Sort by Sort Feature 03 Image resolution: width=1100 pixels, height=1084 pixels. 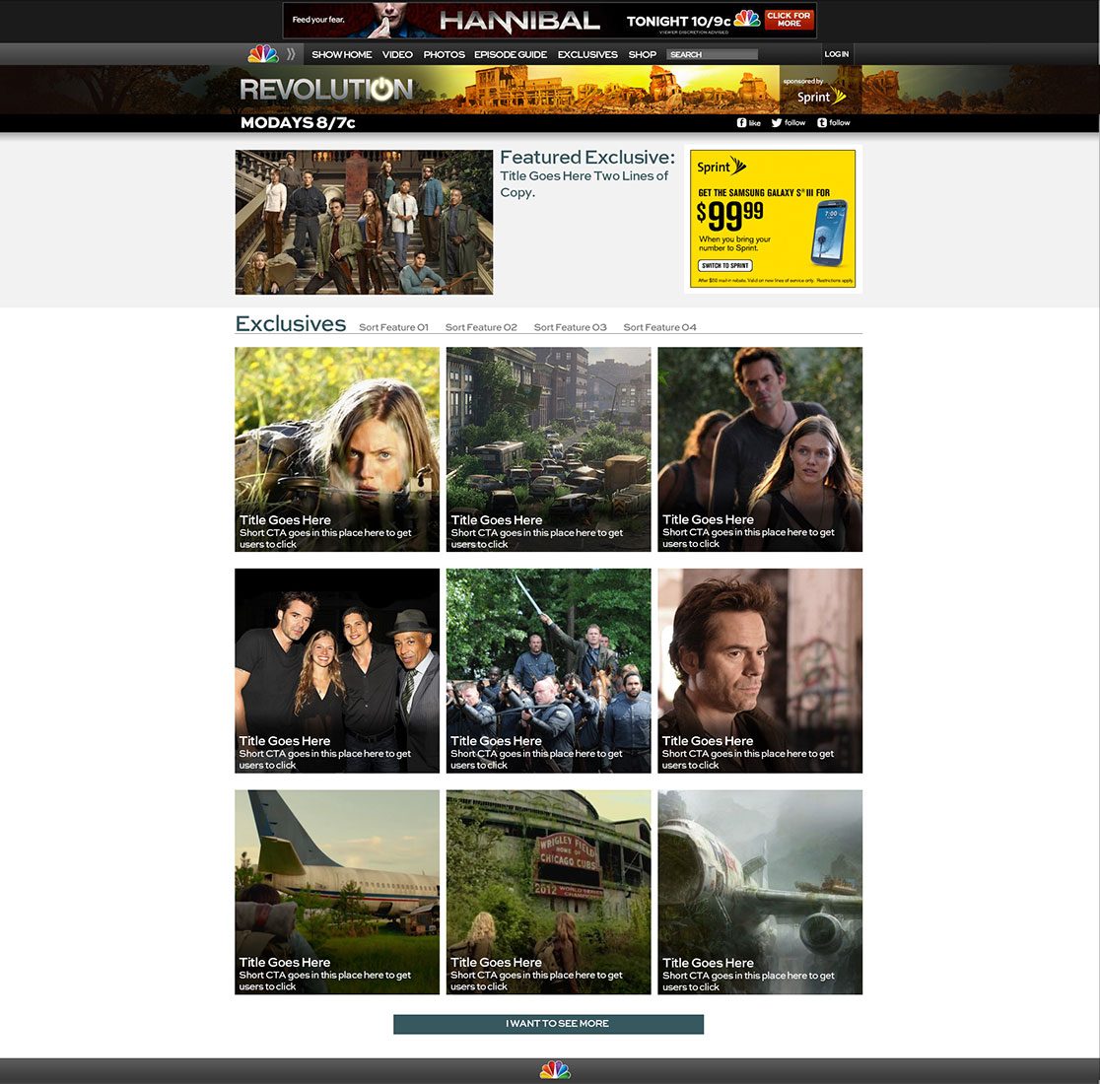click(571, 327)
